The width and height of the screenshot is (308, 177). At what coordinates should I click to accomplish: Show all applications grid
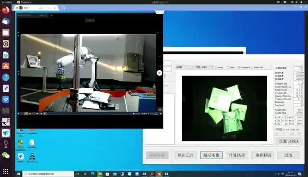coord(6,171)
